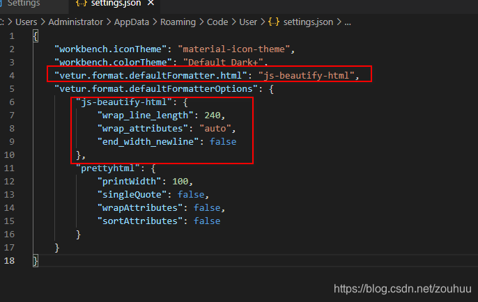Click the "workbench.iconTheme" key
Image resolution: width=478 pixels, height=302 pixels.
tap(110, 49)
